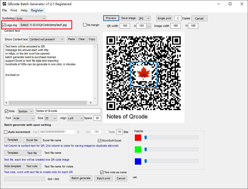The width and height of the screenshot is (248, 189).
Task: Click the QR height input field
Action: point(142,26)
